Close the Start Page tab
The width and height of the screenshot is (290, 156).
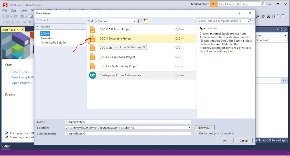tap(23, 29)
